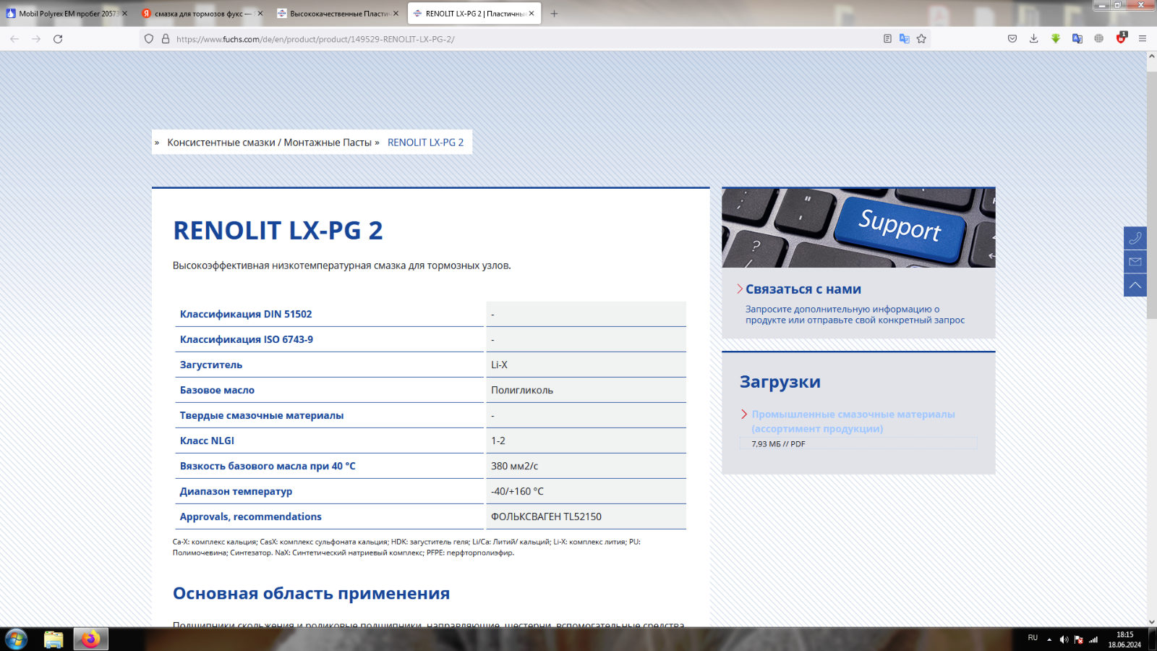Click the Action Center flag tray icon
The height and width of the screenshot is (651, 1157).
tap(1078, 639)
